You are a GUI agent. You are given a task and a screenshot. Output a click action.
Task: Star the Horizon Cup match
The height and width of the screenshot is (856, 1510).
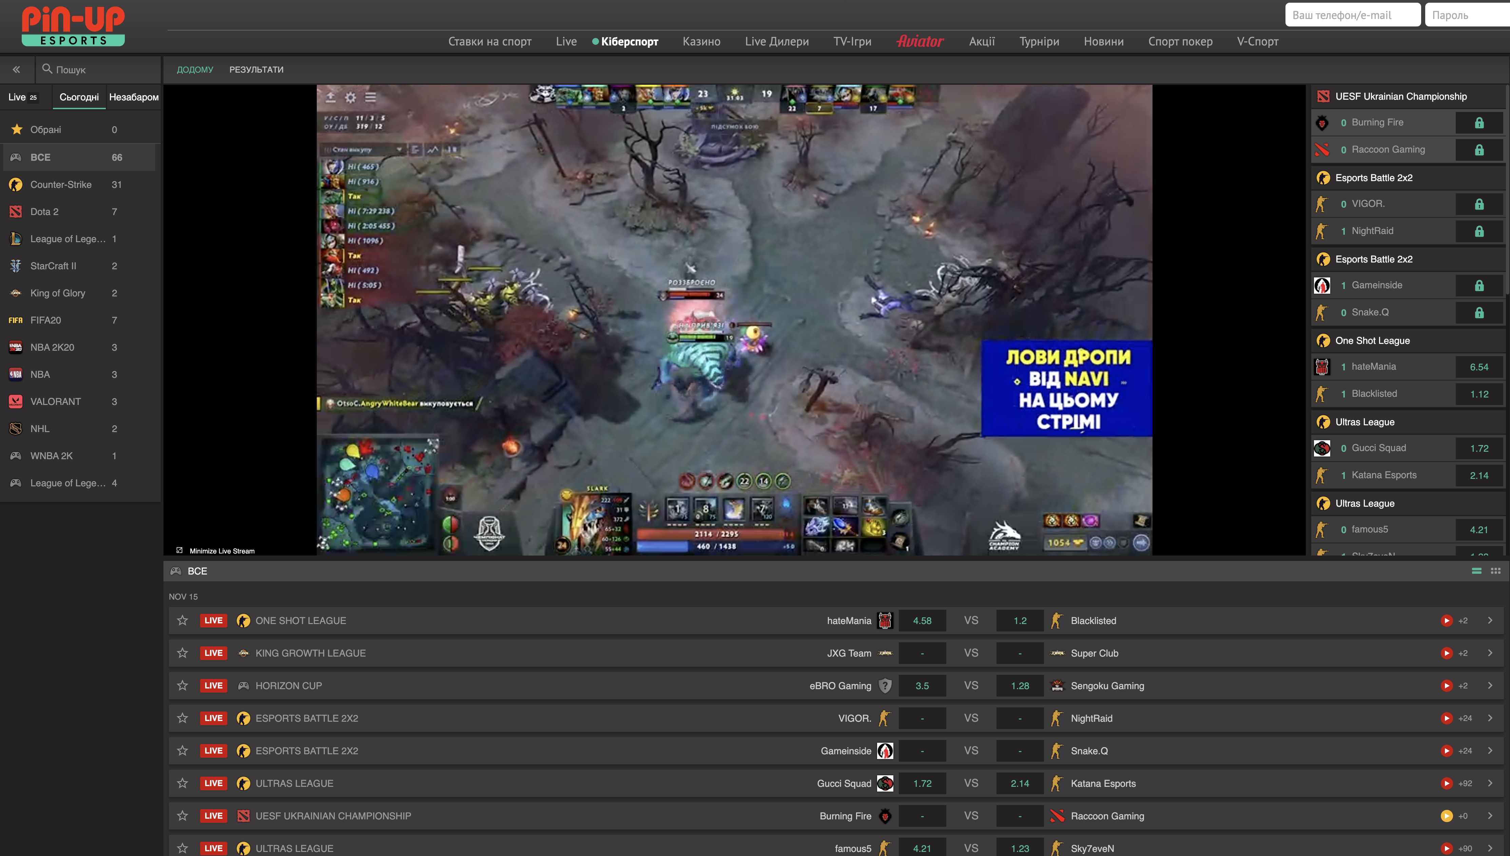point(182,685)
